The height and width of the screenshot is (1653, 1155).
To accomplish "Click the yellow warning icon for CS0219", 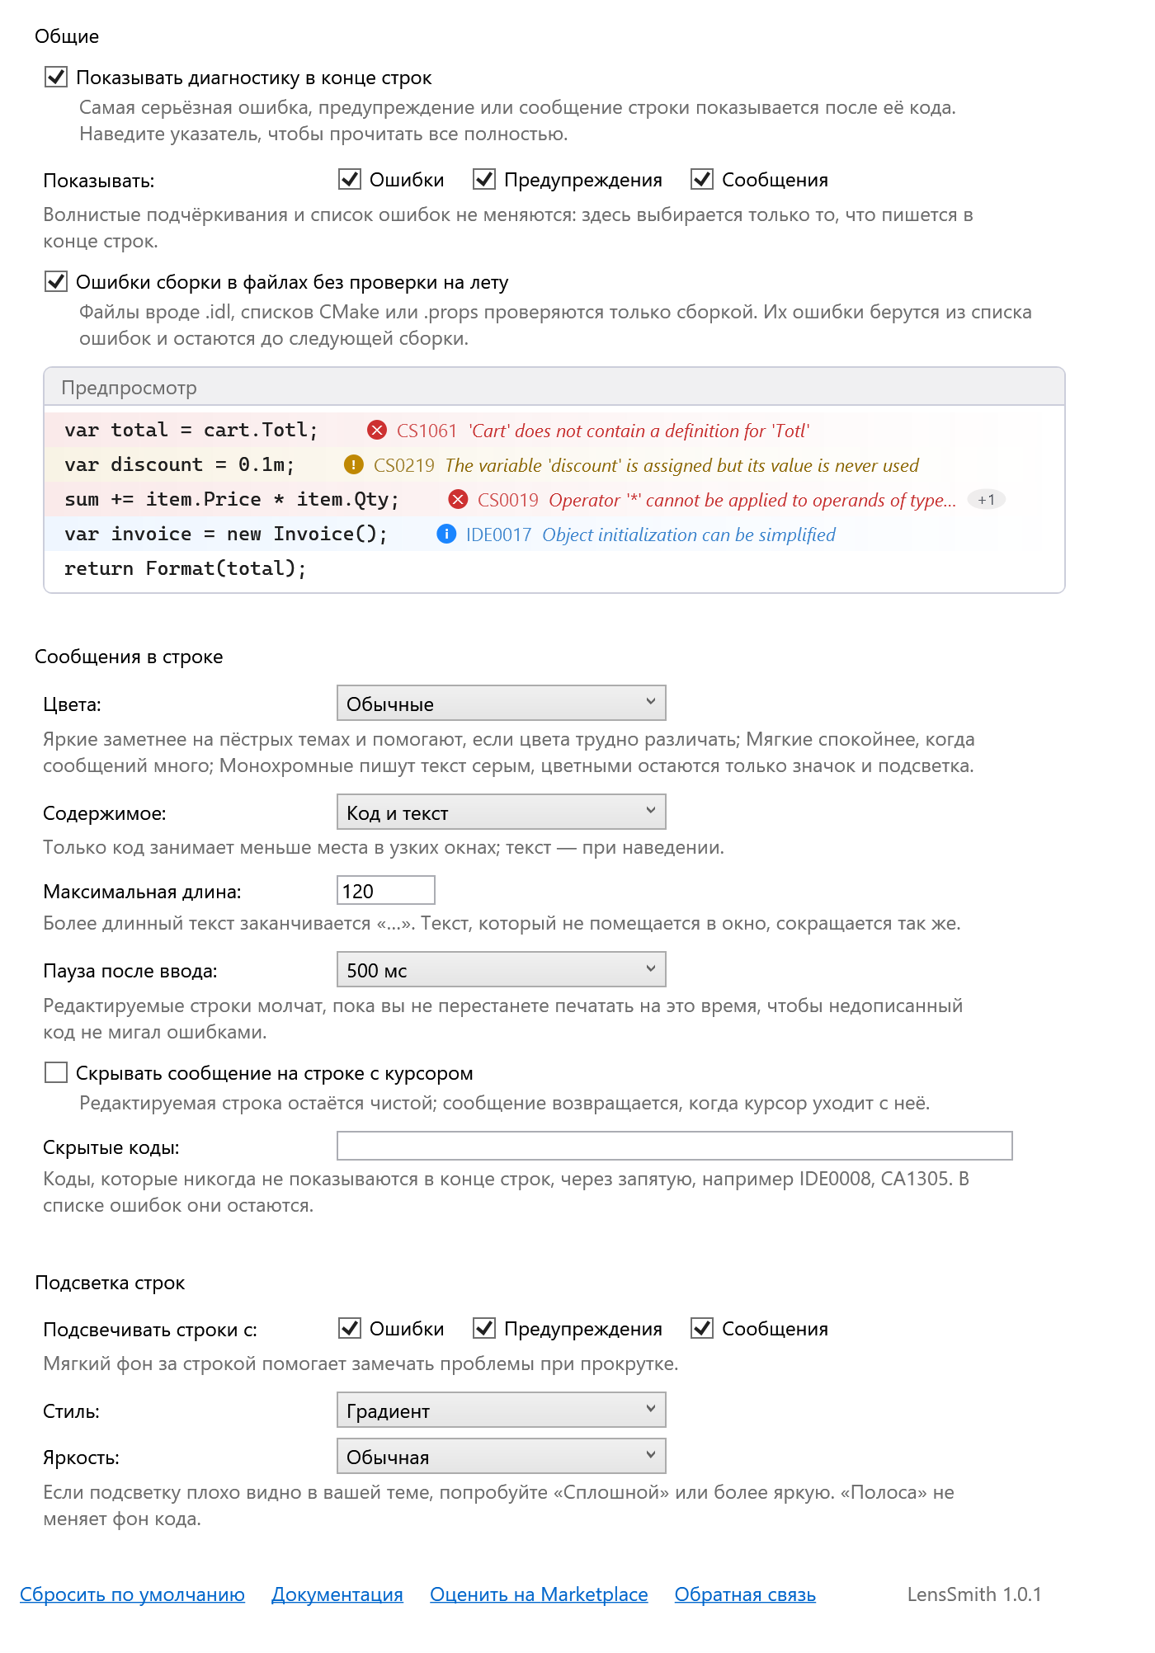I will point(354,464).
